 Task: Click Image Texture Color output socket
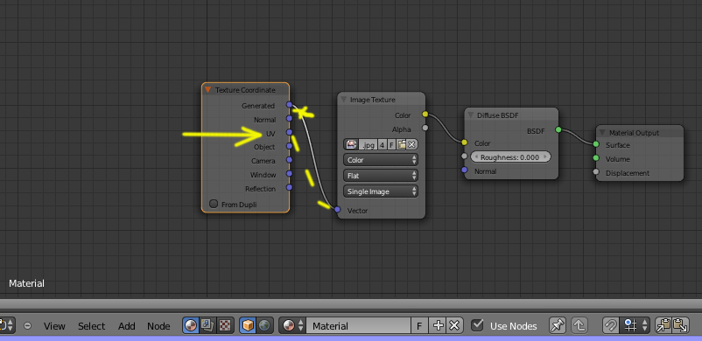pyautogui.click(x=425, y=115)
